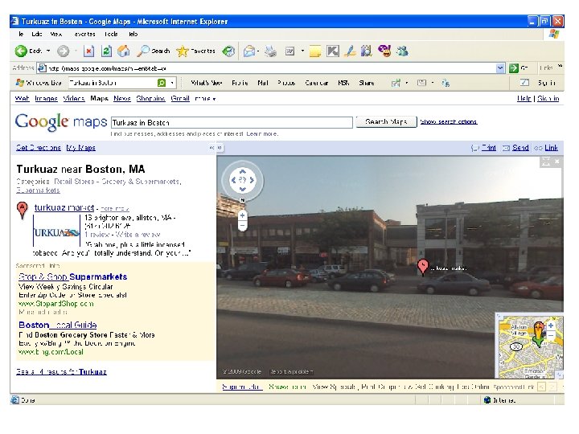This screenshot has width=579, height=434.
Task: Open the Stop & Shop Supermarkets ad link
Action: point(72,276)
